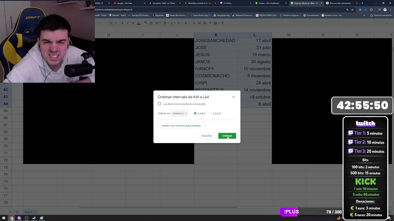
Task: Click the font size field showing 10
Action: click(111, 23)
